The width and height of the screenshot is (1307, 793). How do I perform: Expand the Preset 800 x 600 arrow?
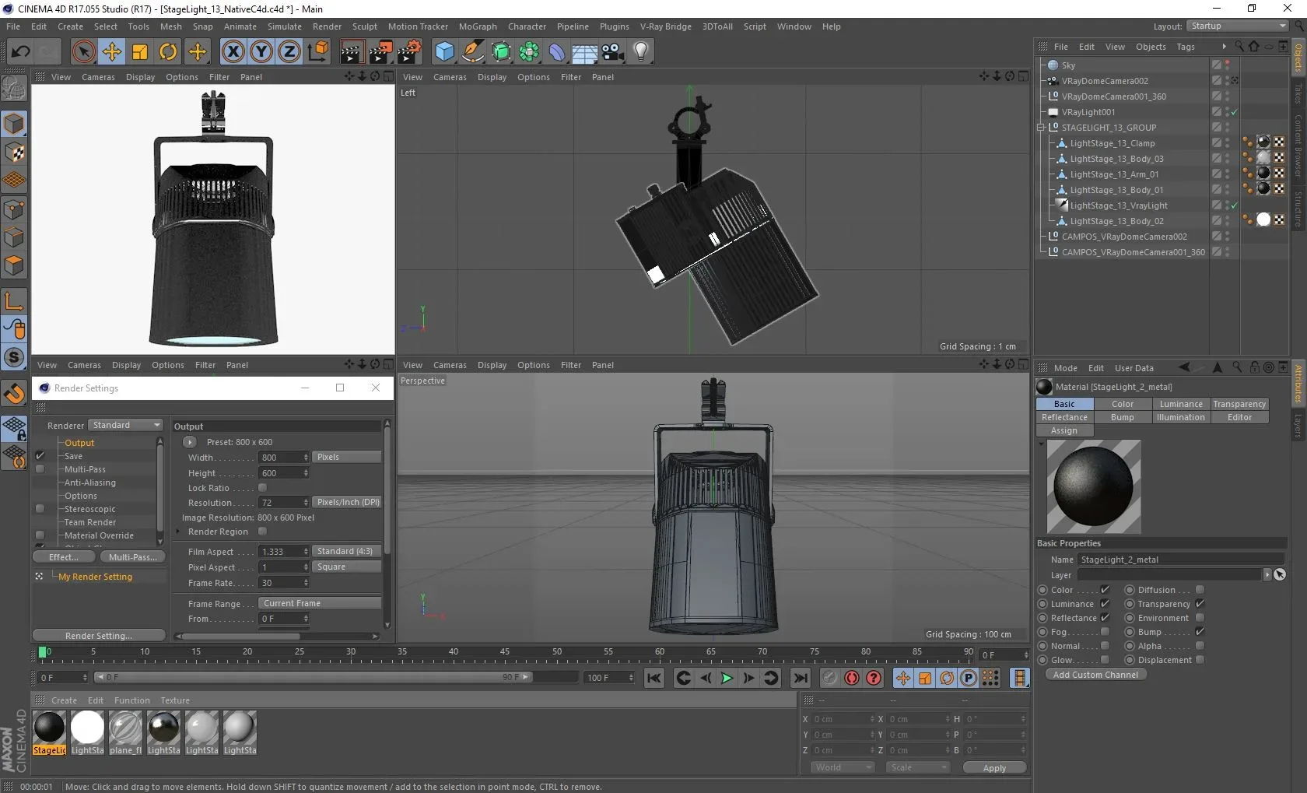pos(190,442)
